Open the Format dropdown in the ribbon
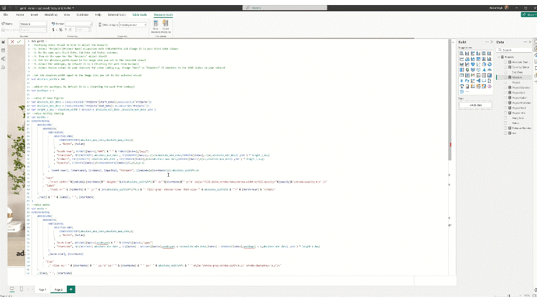Image resolution: width=537 pixels, height=302 pixels. 79,24
